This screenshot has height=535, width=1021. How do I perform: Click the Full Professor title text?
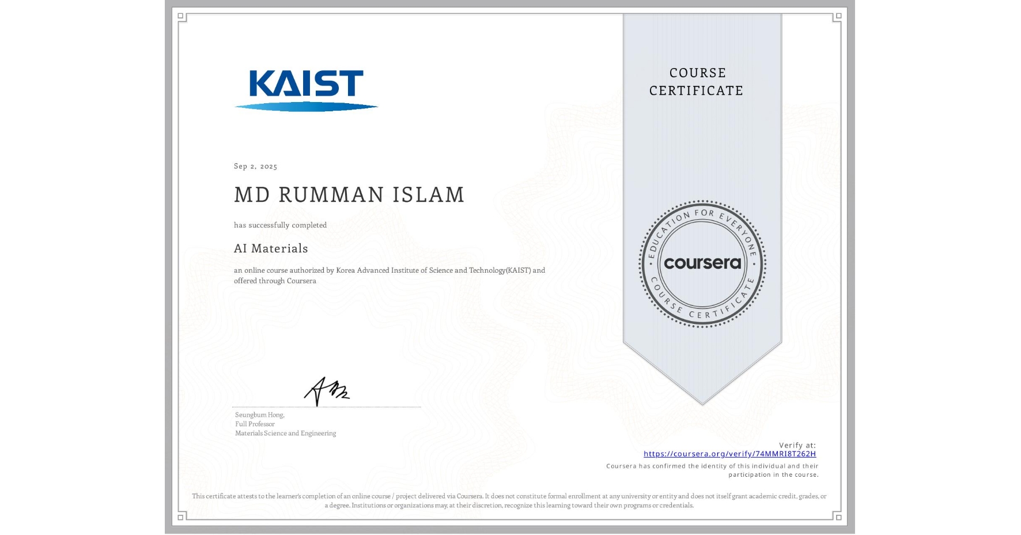(255, 424)
